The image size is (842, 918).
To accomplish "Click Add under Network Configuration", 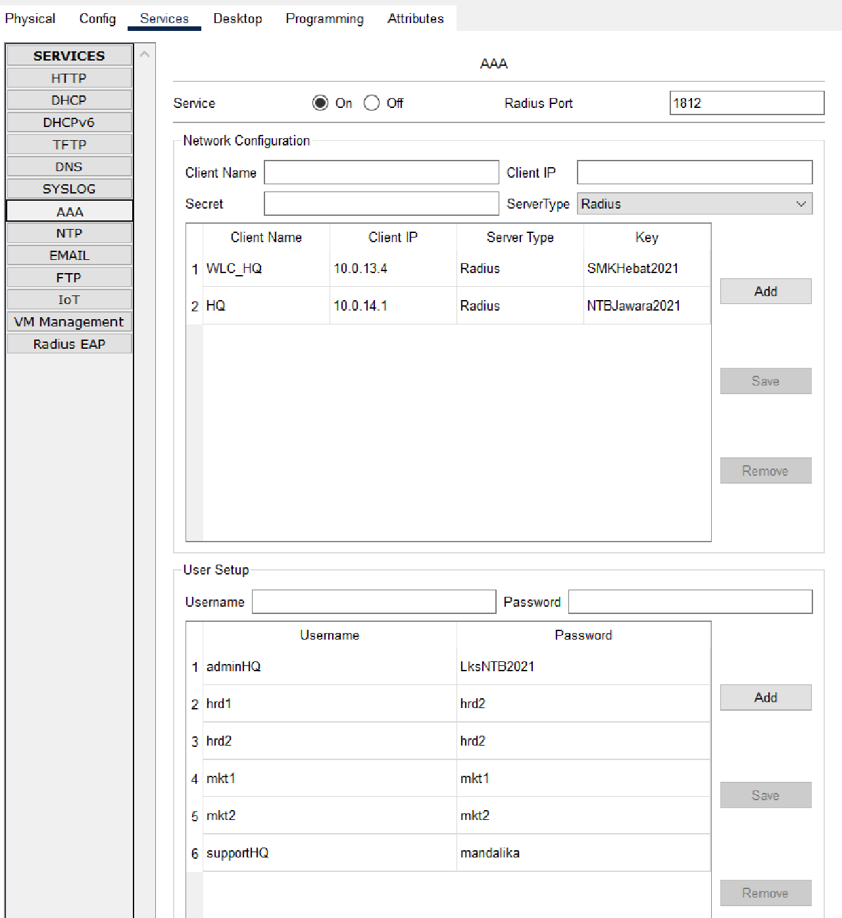I will pyautogui.click(x=765, y=291).
